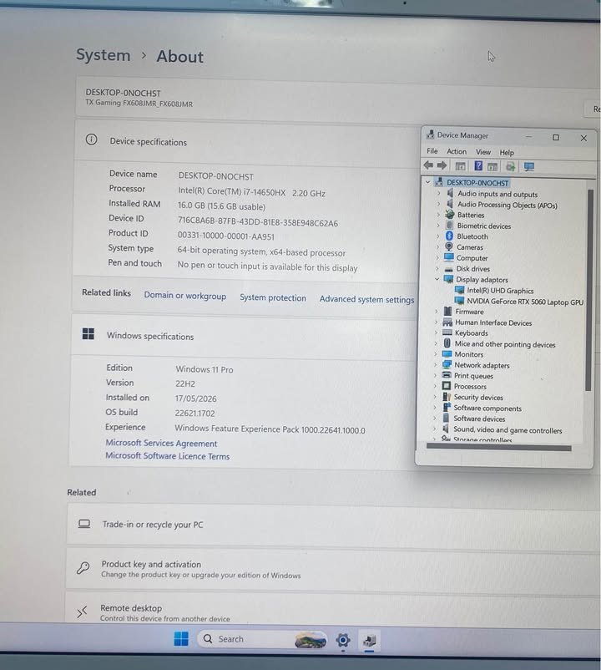Collapse the DESKTOP-0NOCHST root node
This screenshot has height=670, width=601.
point(427,182)
